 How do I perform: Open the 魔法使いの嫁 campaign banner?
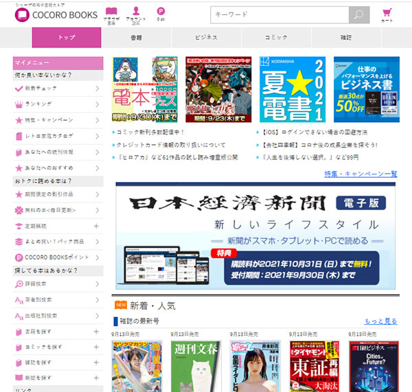[x=218, y=89]
